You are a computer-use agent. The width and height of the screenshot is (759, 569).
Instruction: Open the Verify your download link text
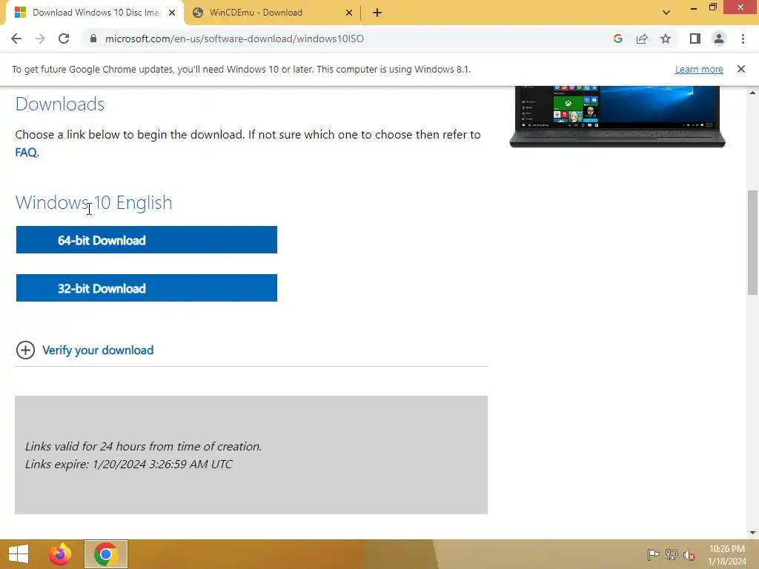(98, 350)
